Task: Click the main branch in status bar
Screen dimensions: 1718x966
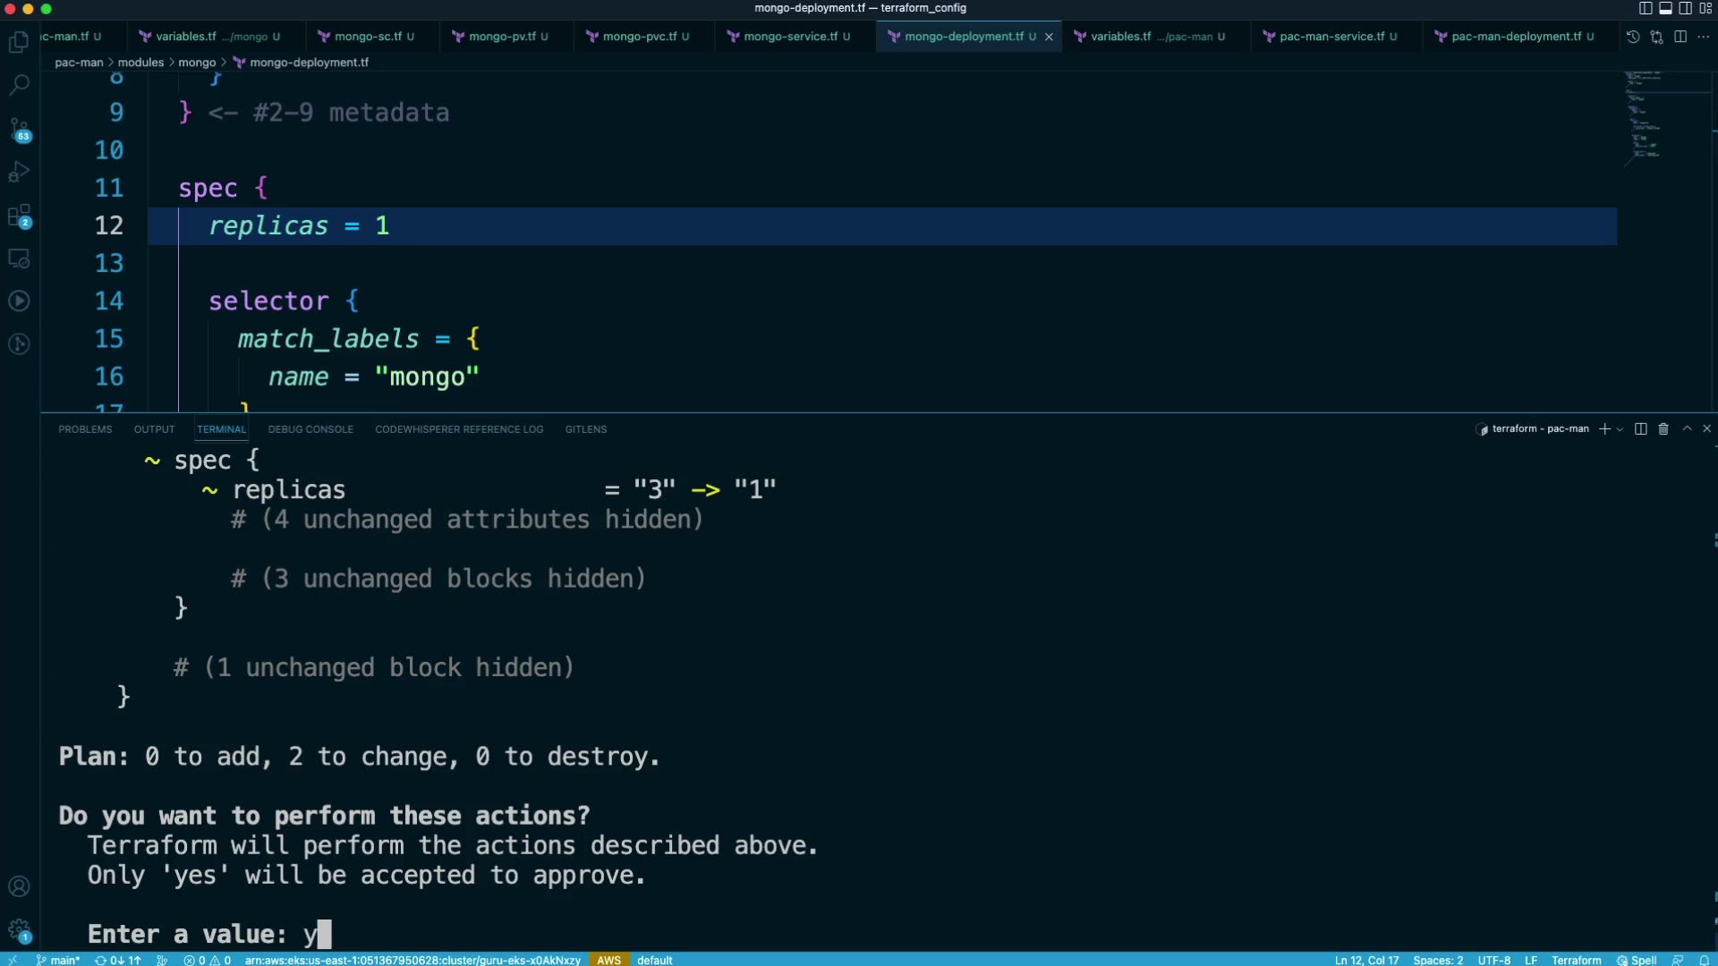Action: coord(59,960)
